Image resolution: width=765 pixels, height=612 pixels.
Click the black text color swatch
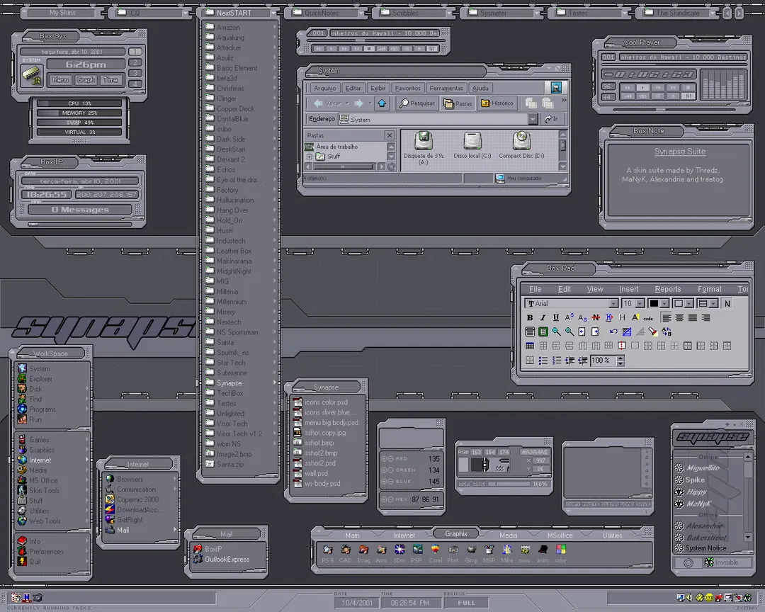[654, 304]
